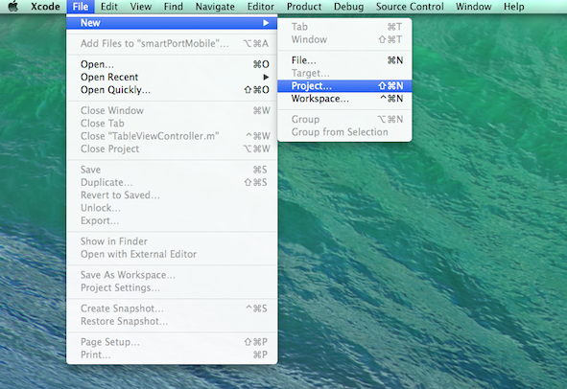Open the Navigate menu
This screenshot has width=567, height=389.
[215, 7]
